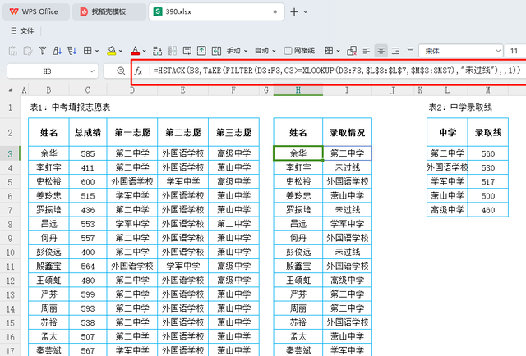Click the insert column sideways icon

216,51
